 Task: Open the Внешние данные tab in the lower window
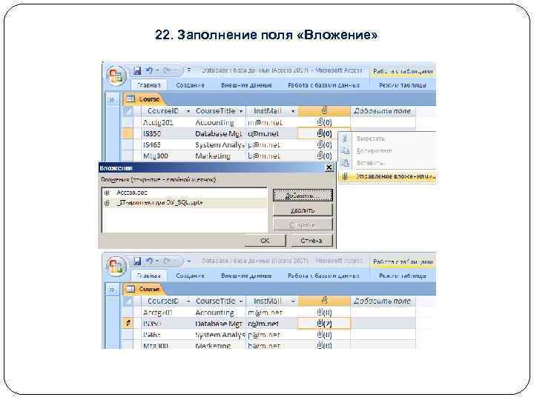pyautogui.click(x=246, y=276)
